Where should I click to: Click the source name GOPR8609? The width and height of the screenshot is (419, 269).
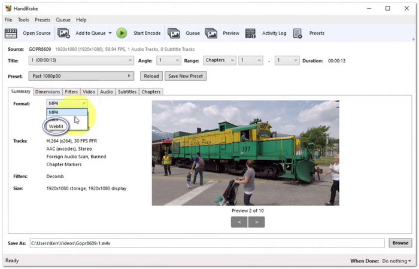coord(40,50)
